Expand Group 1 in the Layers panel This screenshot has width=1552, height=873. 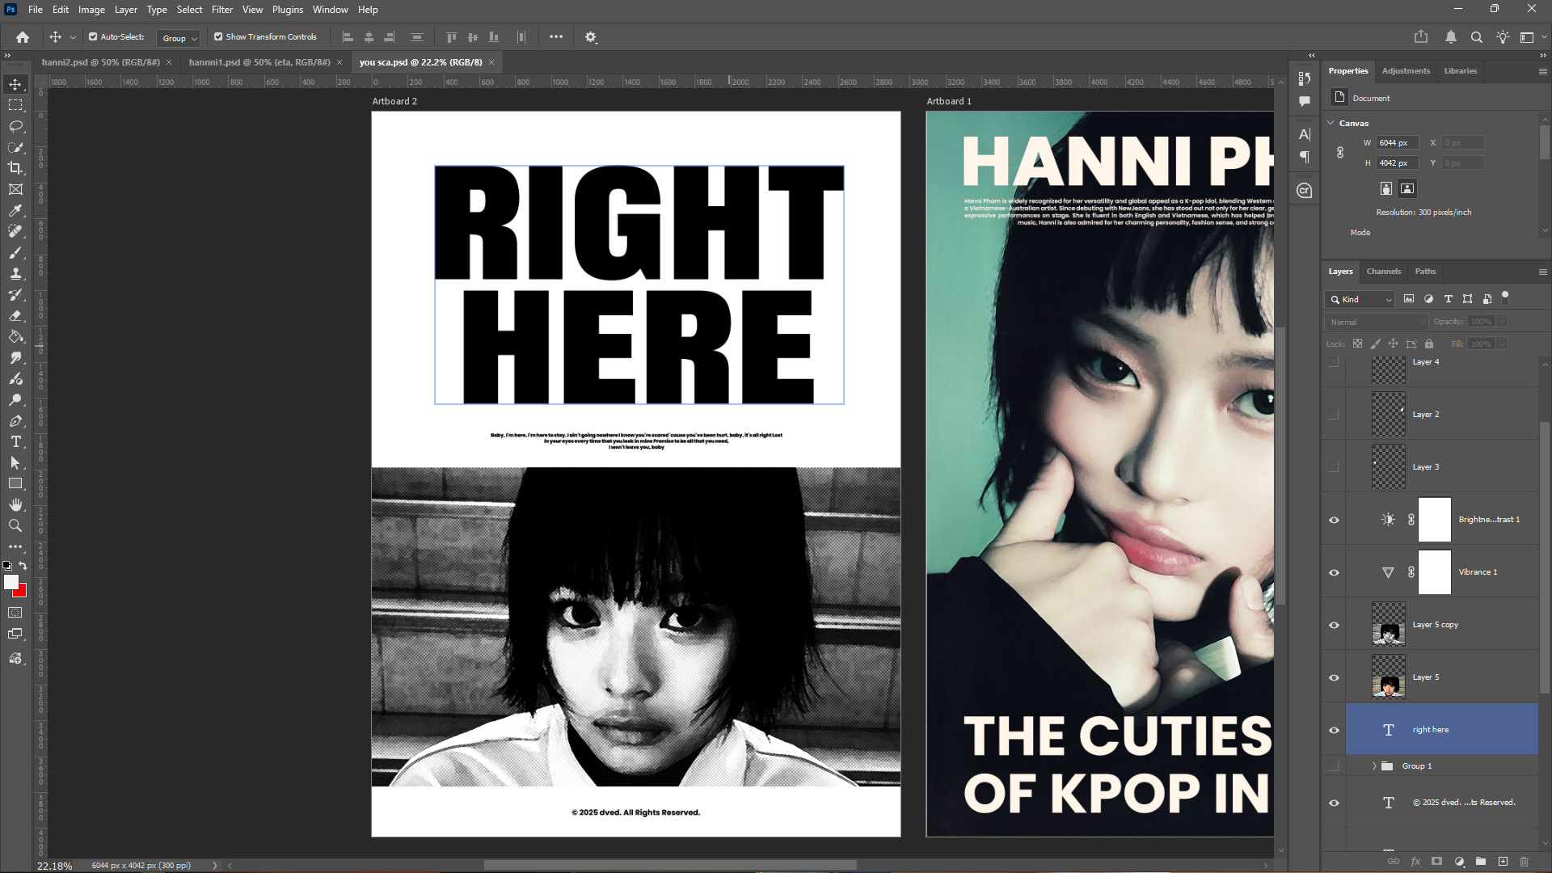click(x=1374, y=765)
